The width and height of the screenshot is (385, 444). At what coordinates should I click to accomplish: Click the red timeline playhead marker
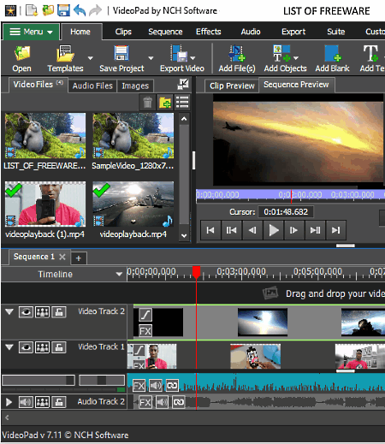(196, 272)
